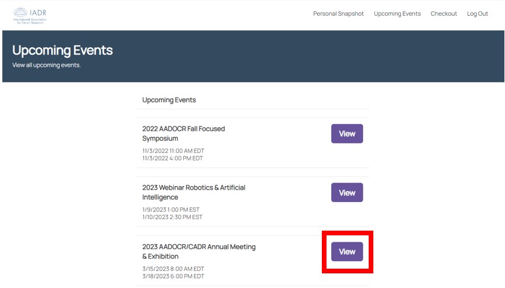Click the 'Upcoming Events' list section header
The height and width of the screenshot is (288, 505).
[169, 100]
